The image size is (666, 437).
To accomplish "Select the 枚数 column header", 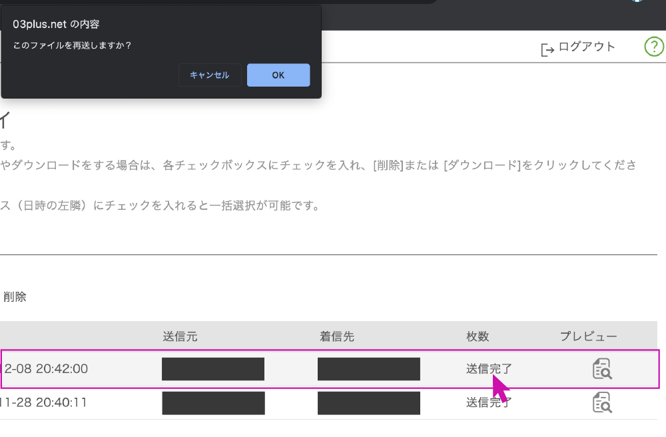I will [x=478, y=337].
